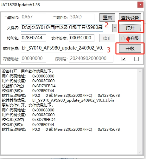This screenshot has width=146, height=159.
Task: Uncheck the checked box below 升级
Action: 124,59
